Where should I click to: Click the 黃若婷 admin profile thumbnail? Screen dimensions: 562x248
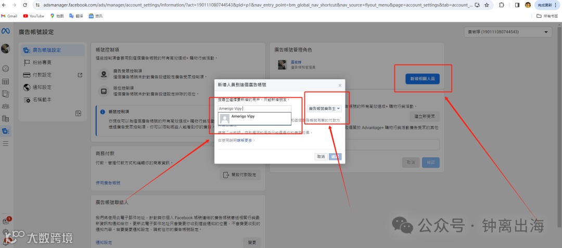[x=282, y=65]
